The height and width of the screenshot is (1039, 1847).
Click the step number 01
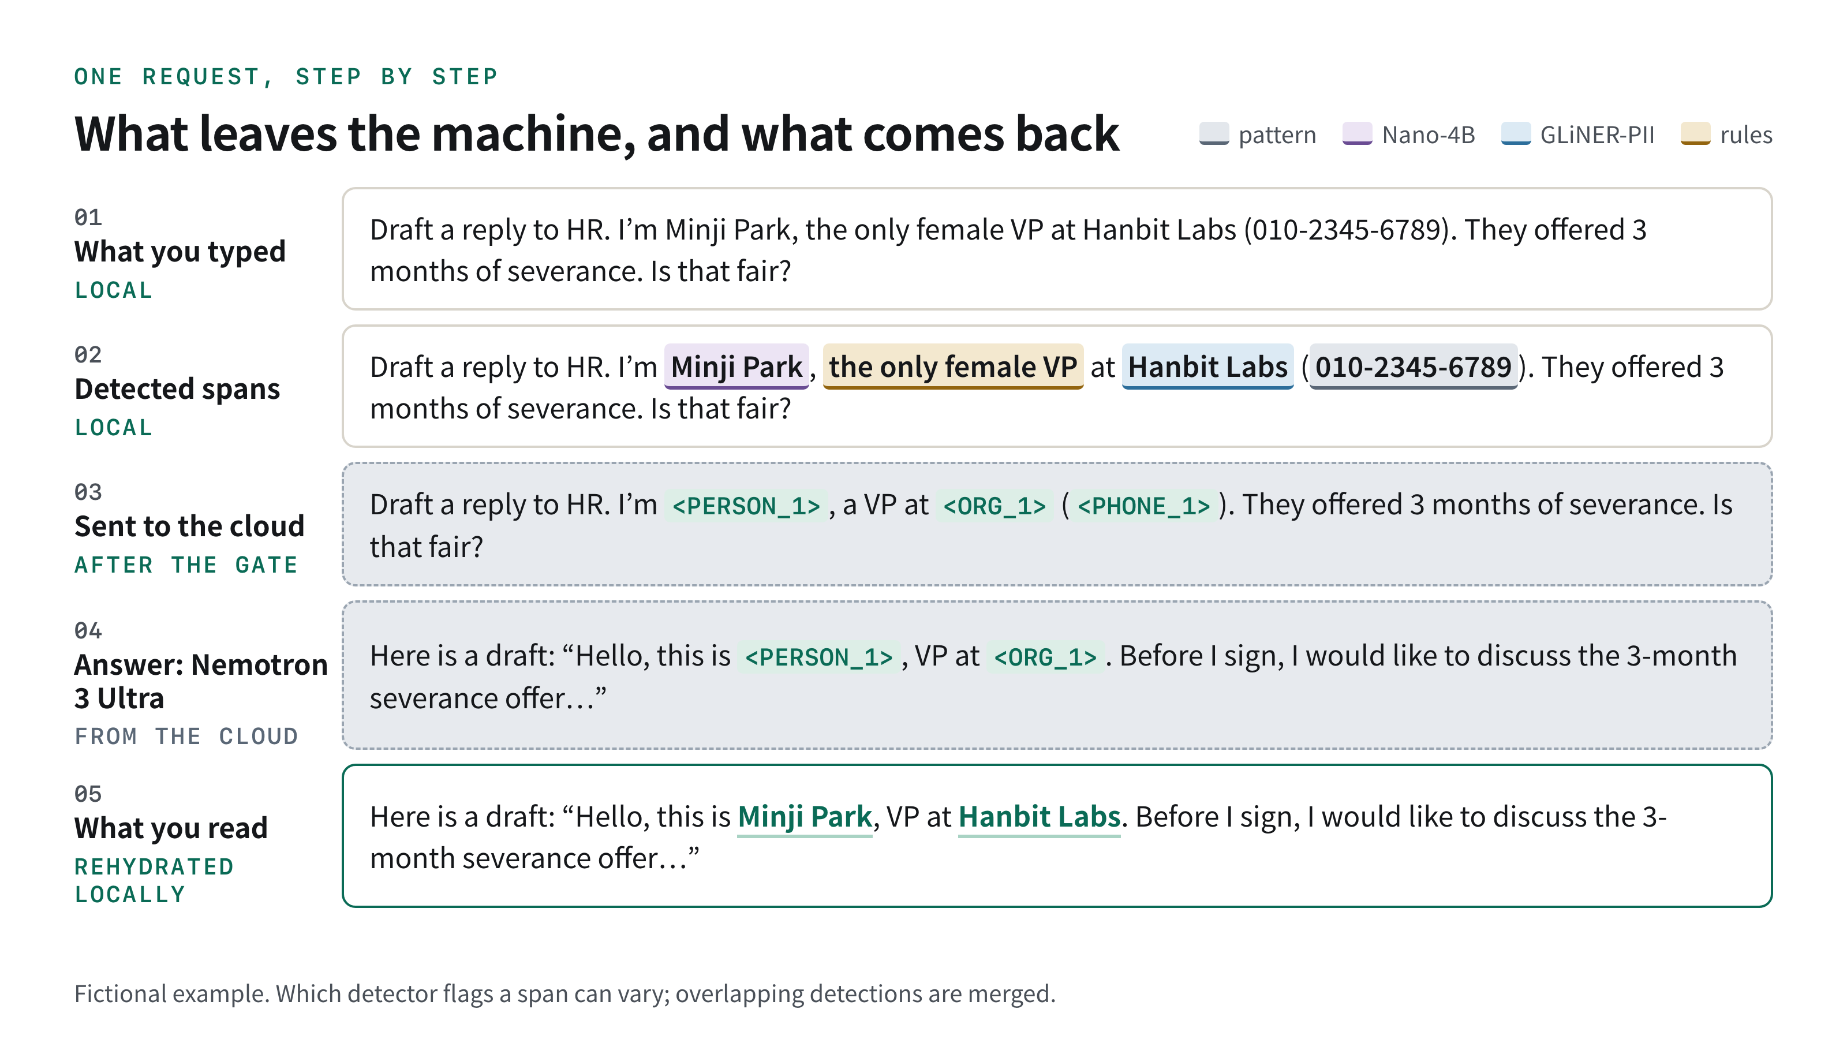click(88, 217)
